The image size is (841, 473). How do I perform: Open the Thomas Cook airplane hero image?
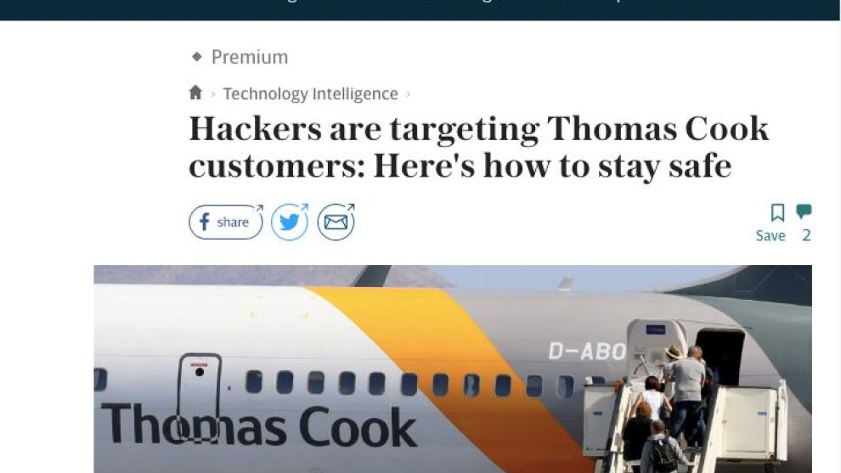click(x=453, y=369)
